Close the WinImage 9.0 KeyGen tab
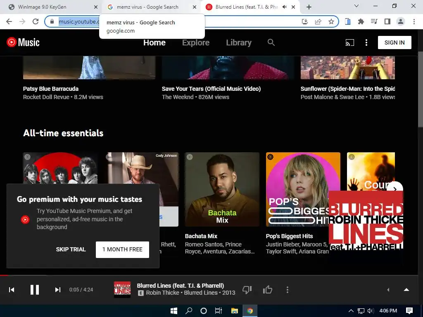 (x=95, y=7)
